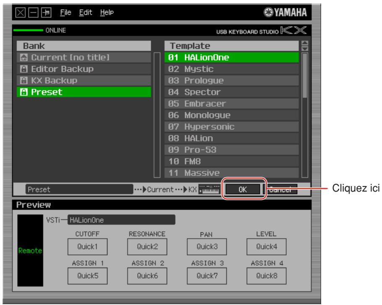Open the Edit menu

coord(86,12)
